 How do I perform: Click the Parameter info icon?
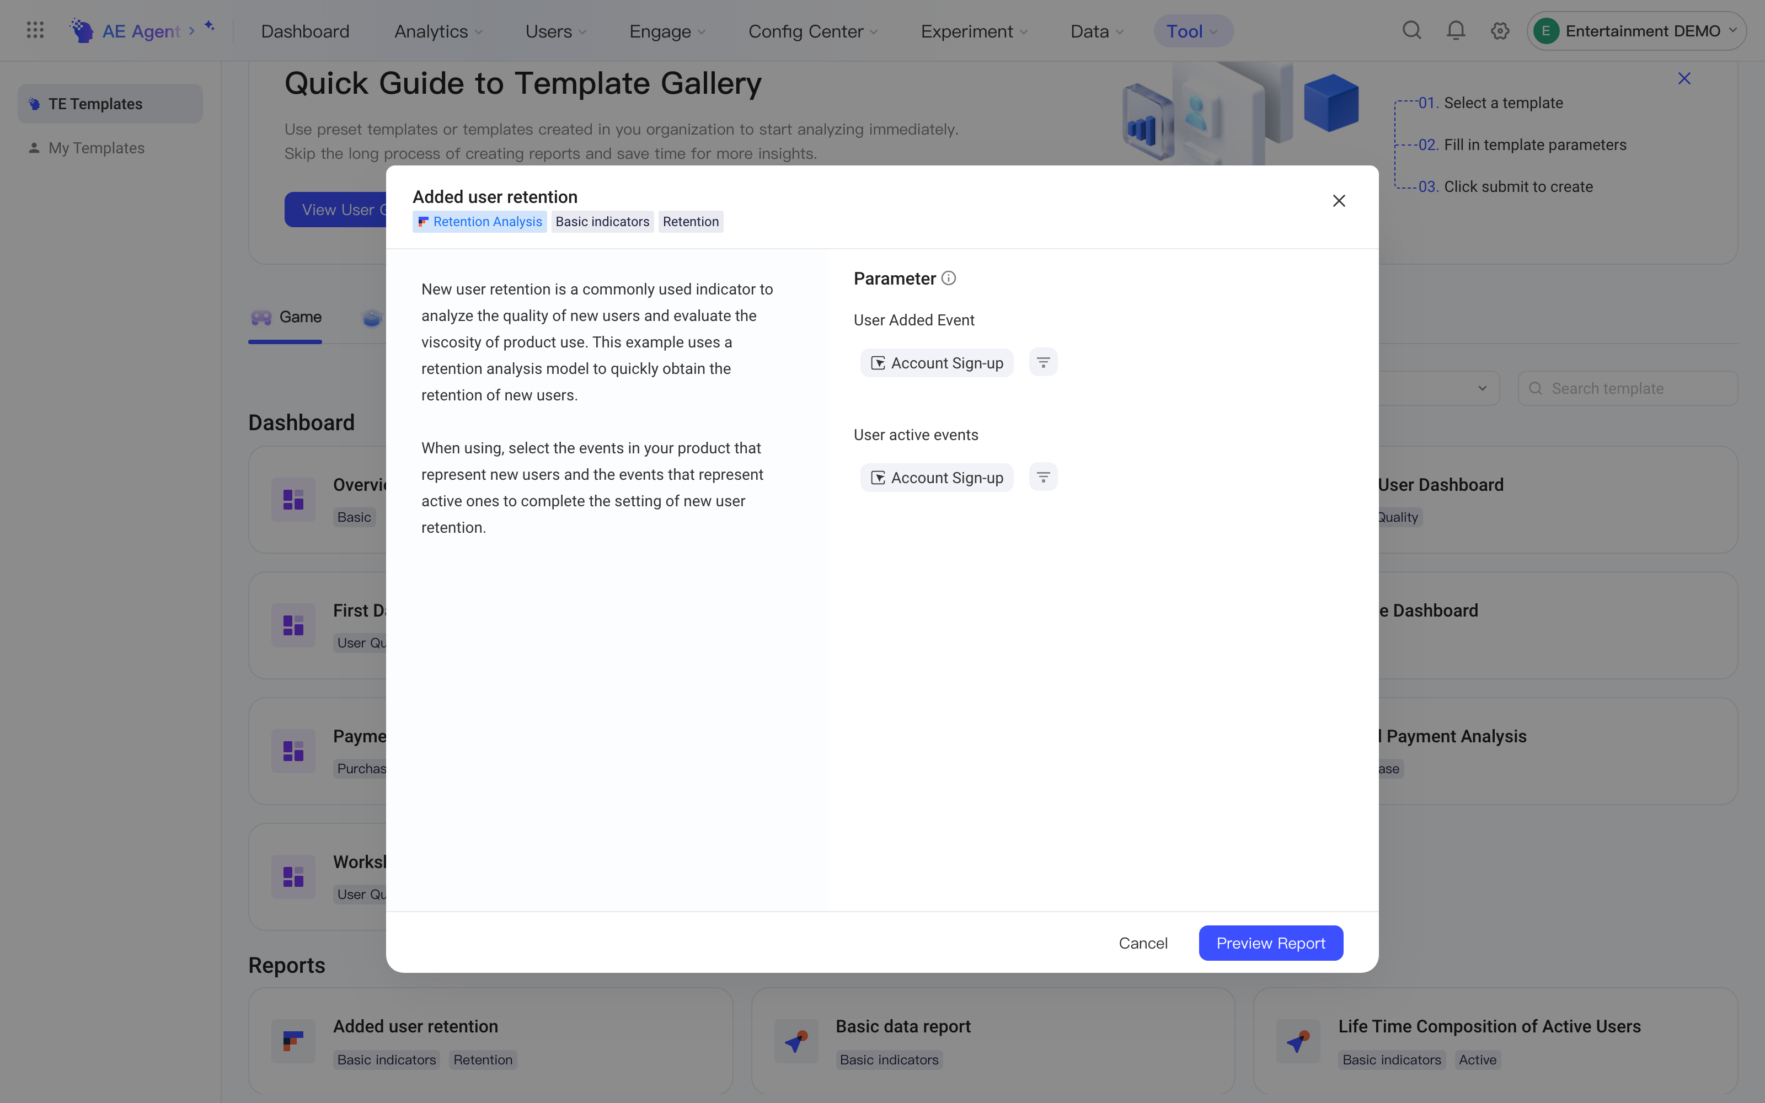click(948, 278)
